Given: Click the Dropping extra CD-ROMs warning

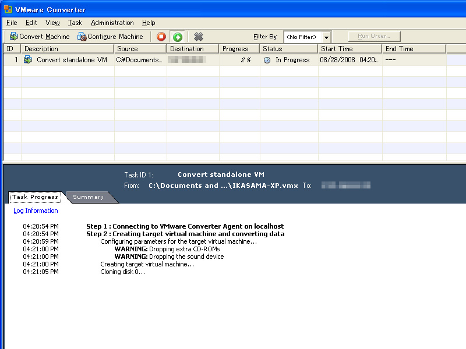Looking at the screenshot, I should click(167, 249).
